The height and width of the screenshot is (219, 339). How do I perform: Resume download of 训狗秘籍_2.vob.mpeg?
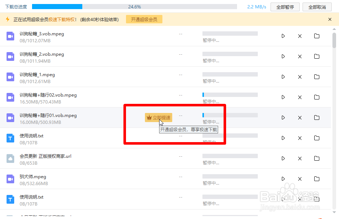pos(283,56)
